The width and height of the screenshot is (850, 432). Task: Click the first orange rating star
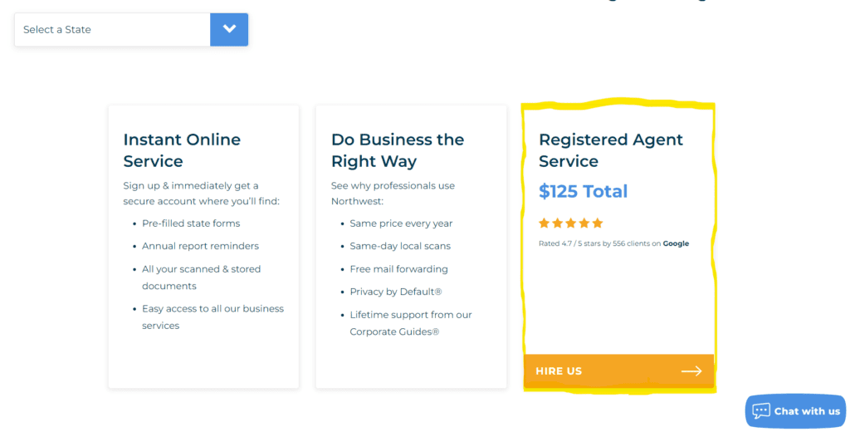pos(545,223)
